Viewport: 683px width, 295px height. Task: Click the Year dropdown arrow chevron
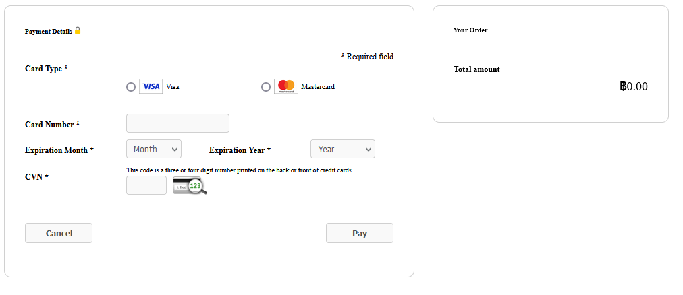point(368,150)
